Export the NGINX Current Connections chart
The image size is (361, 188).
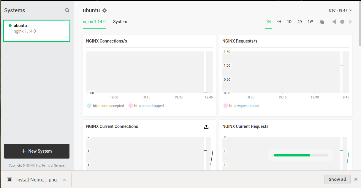click(x=206, y=126)
